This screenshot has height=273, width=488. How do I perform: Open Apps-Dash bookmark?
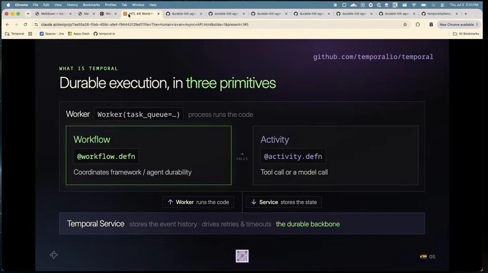coord(79,33)
